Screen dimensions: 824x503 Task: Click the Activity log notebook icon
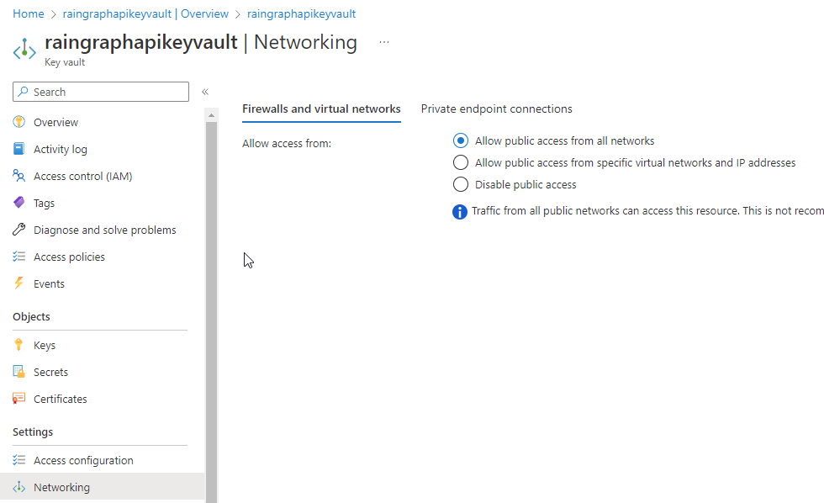[18, 149]
